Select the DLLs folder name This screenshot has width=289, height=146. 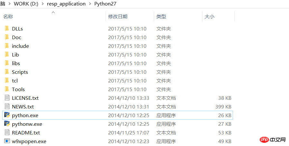coord(17,29)
